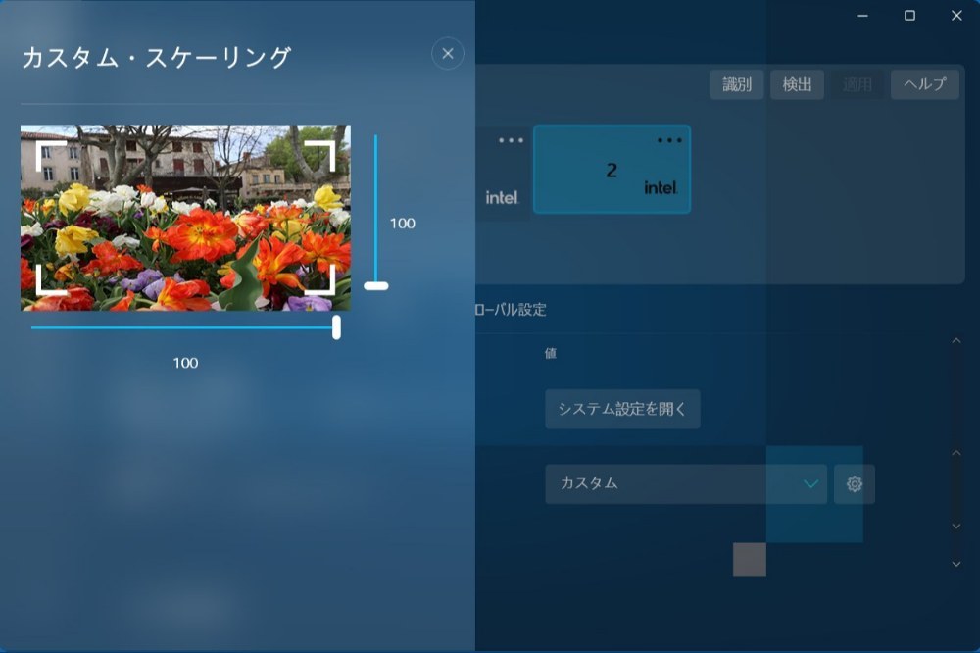Open three-dot menu on left display tile
980x653 pixels.
pyautogui.click(x=511, y=140)
